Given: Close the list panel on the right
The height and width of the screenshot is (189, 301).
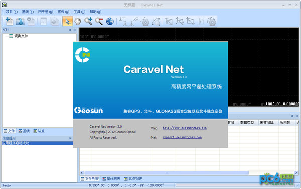Looking at the screenshot, I should [x=297, y=116].
